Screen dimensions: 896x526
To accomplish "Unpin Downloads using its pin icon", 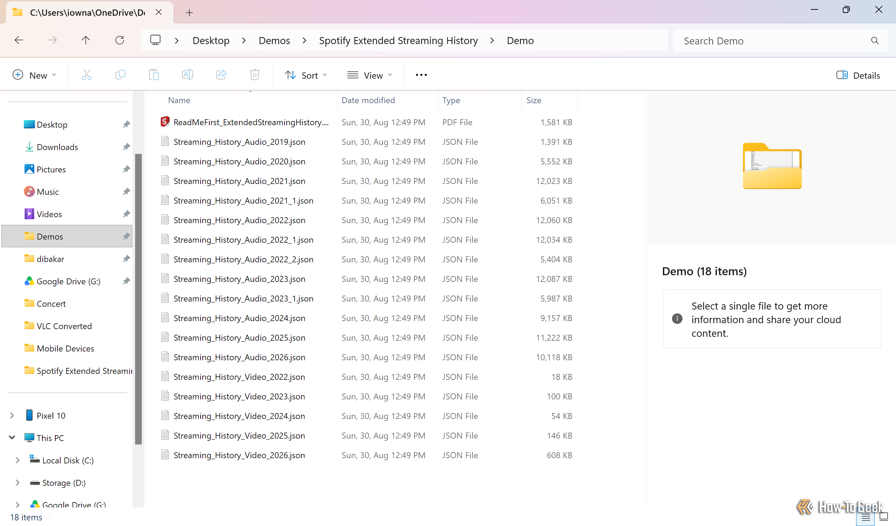I will (126, 147).
